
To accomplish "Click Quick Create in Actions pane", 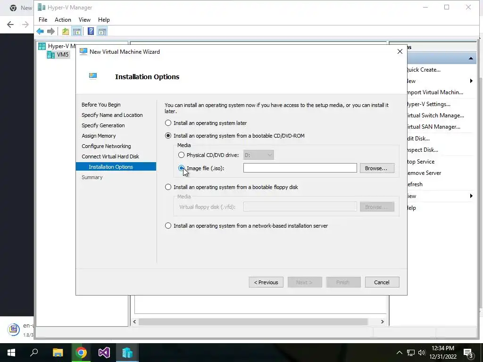I will coord(424,70).
